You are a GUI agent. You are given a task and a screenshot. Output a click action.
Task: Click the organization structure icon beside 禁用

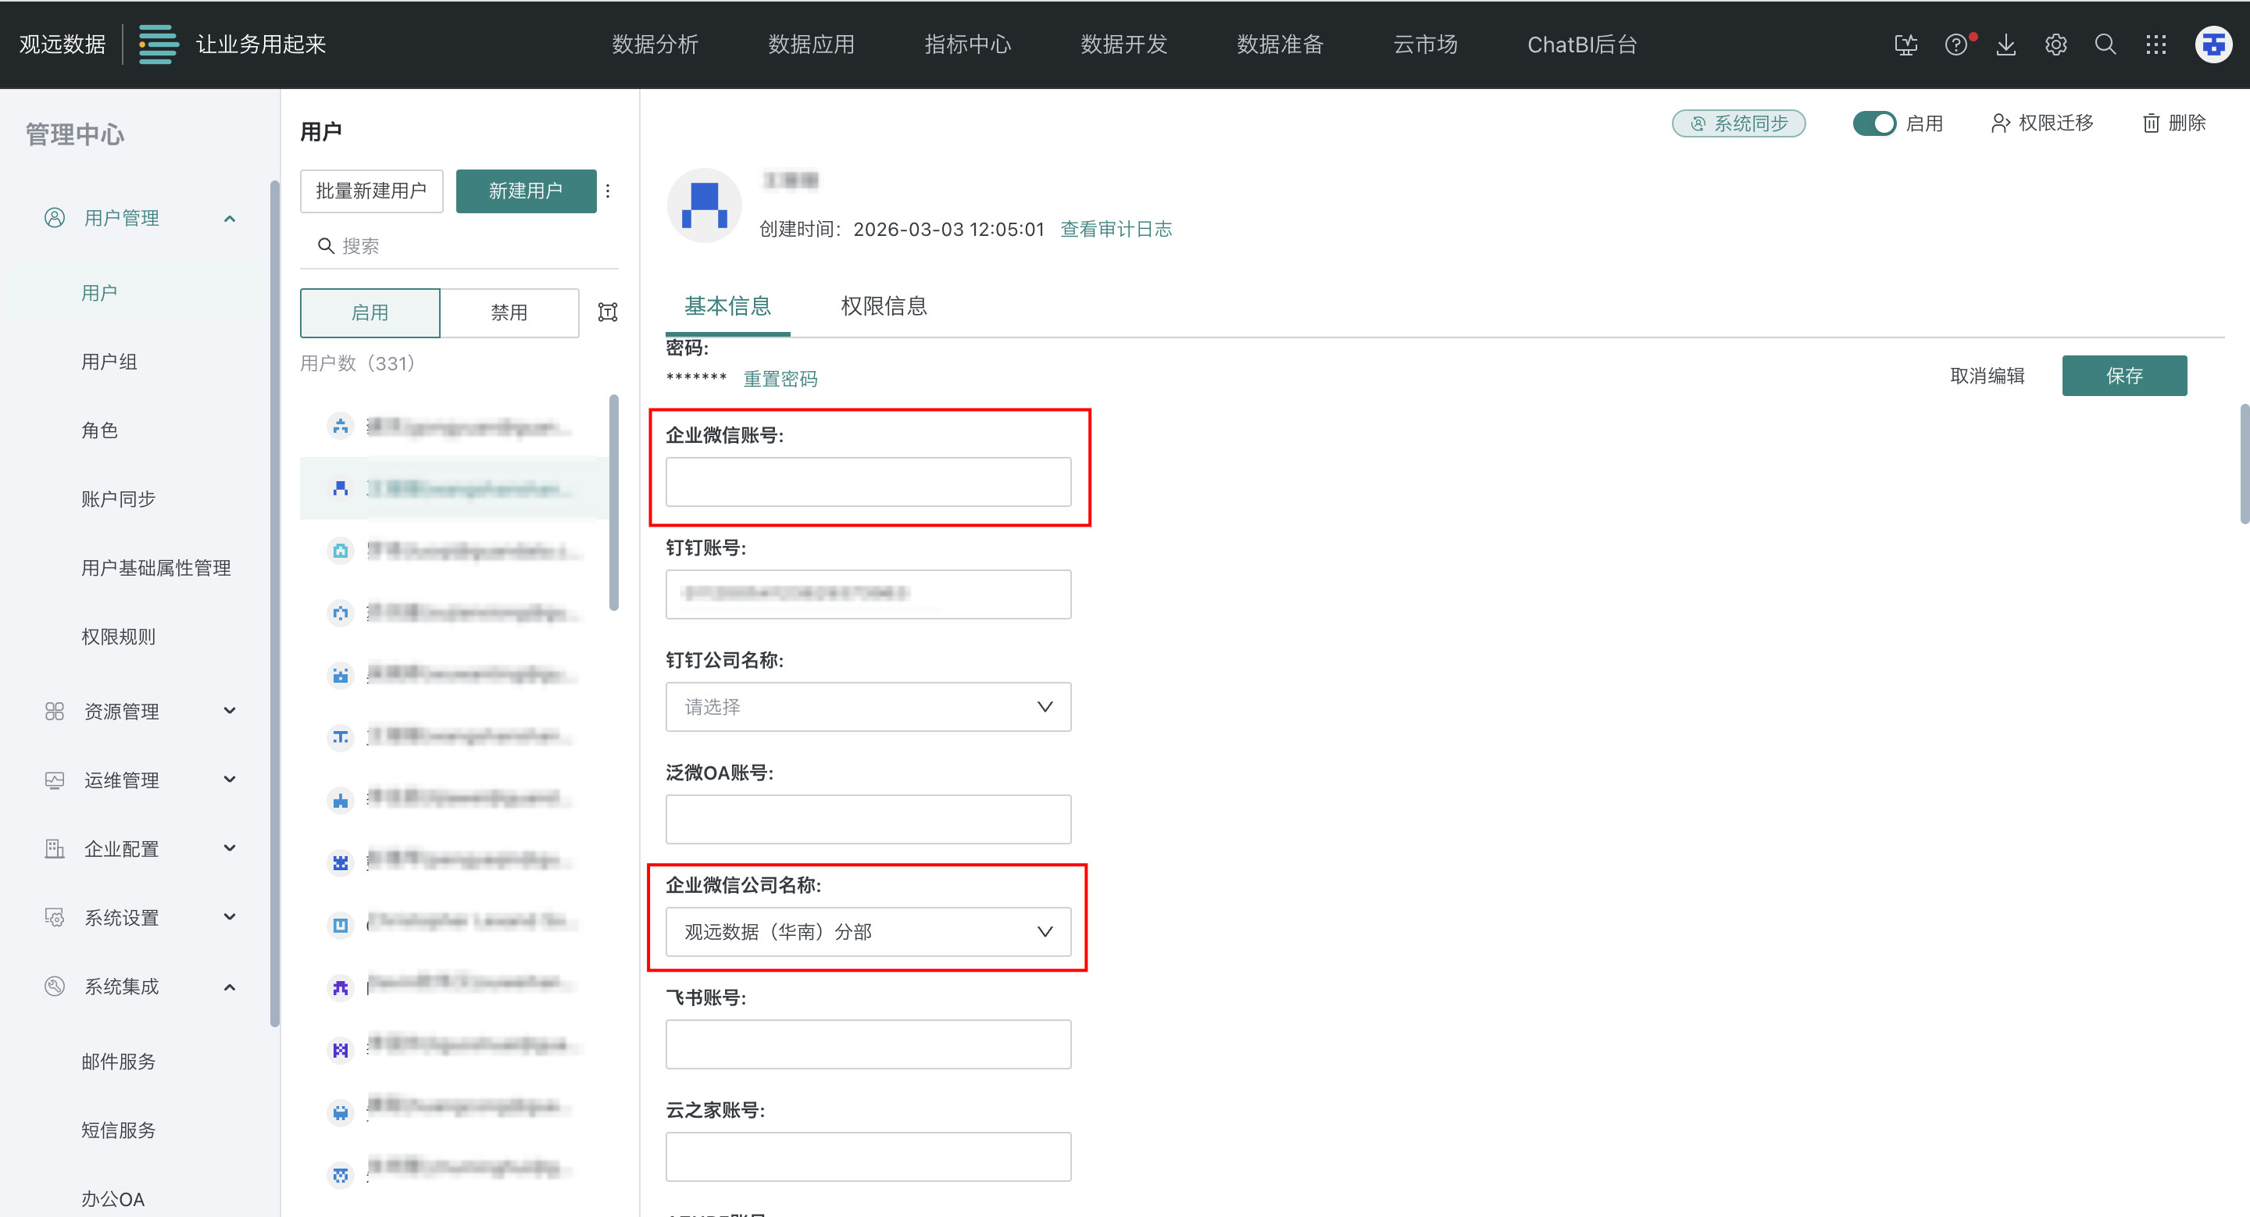pos(608,312)
